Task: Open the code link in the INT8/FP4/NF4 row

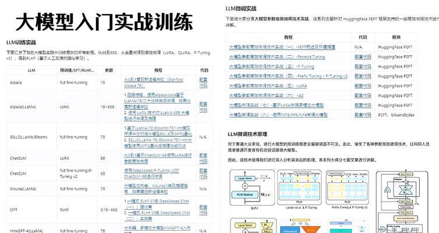Action: 363,115
